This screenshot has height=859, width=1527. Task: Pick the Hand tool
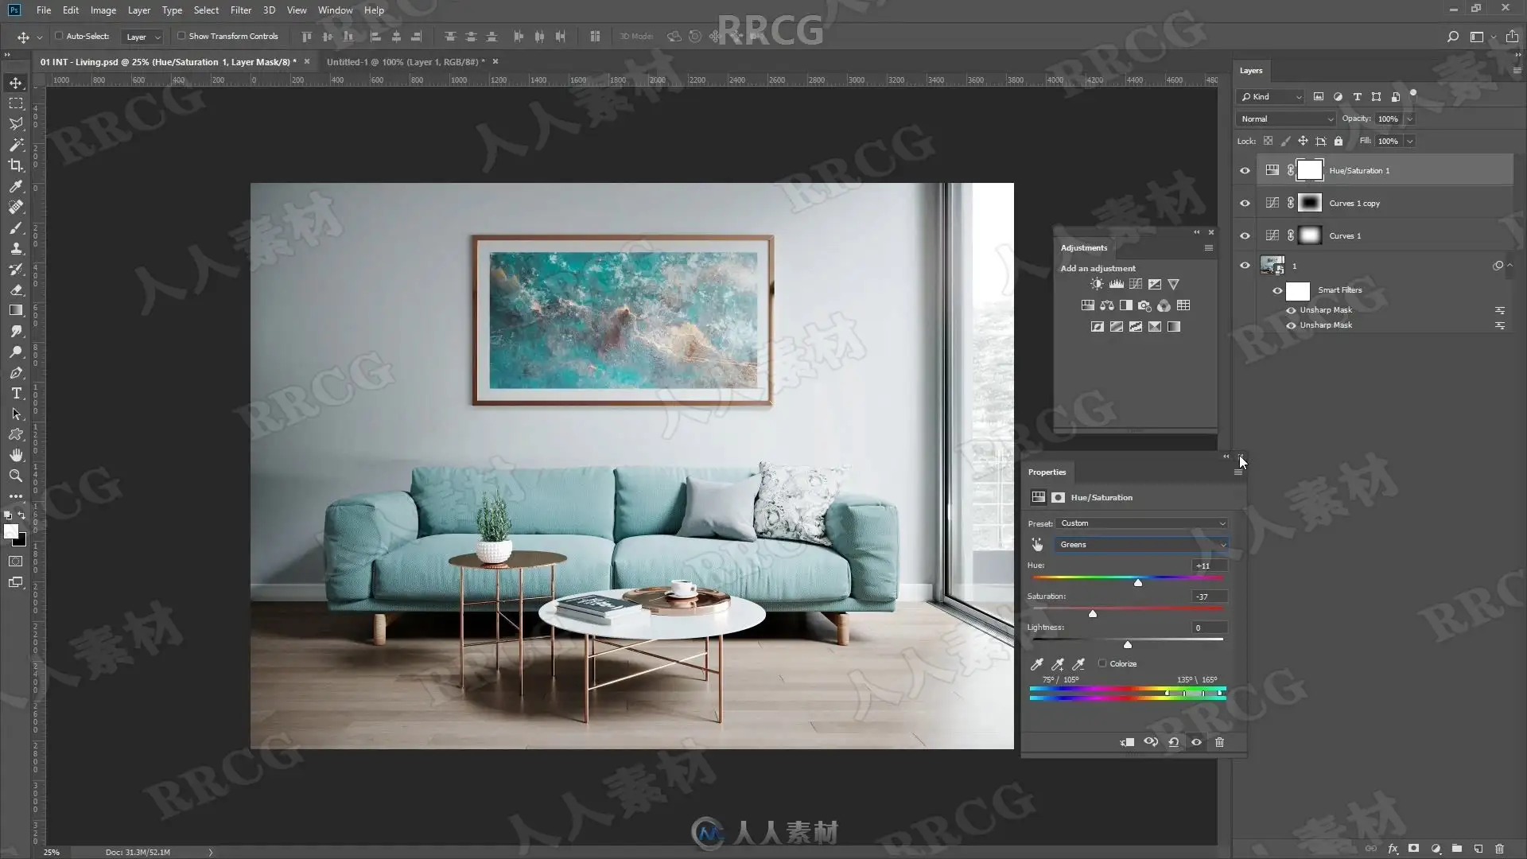[x=16, y=455]
